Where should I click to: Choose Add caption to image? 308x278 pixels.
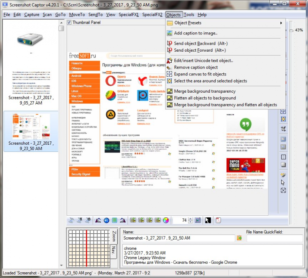(x=225, y=33)
